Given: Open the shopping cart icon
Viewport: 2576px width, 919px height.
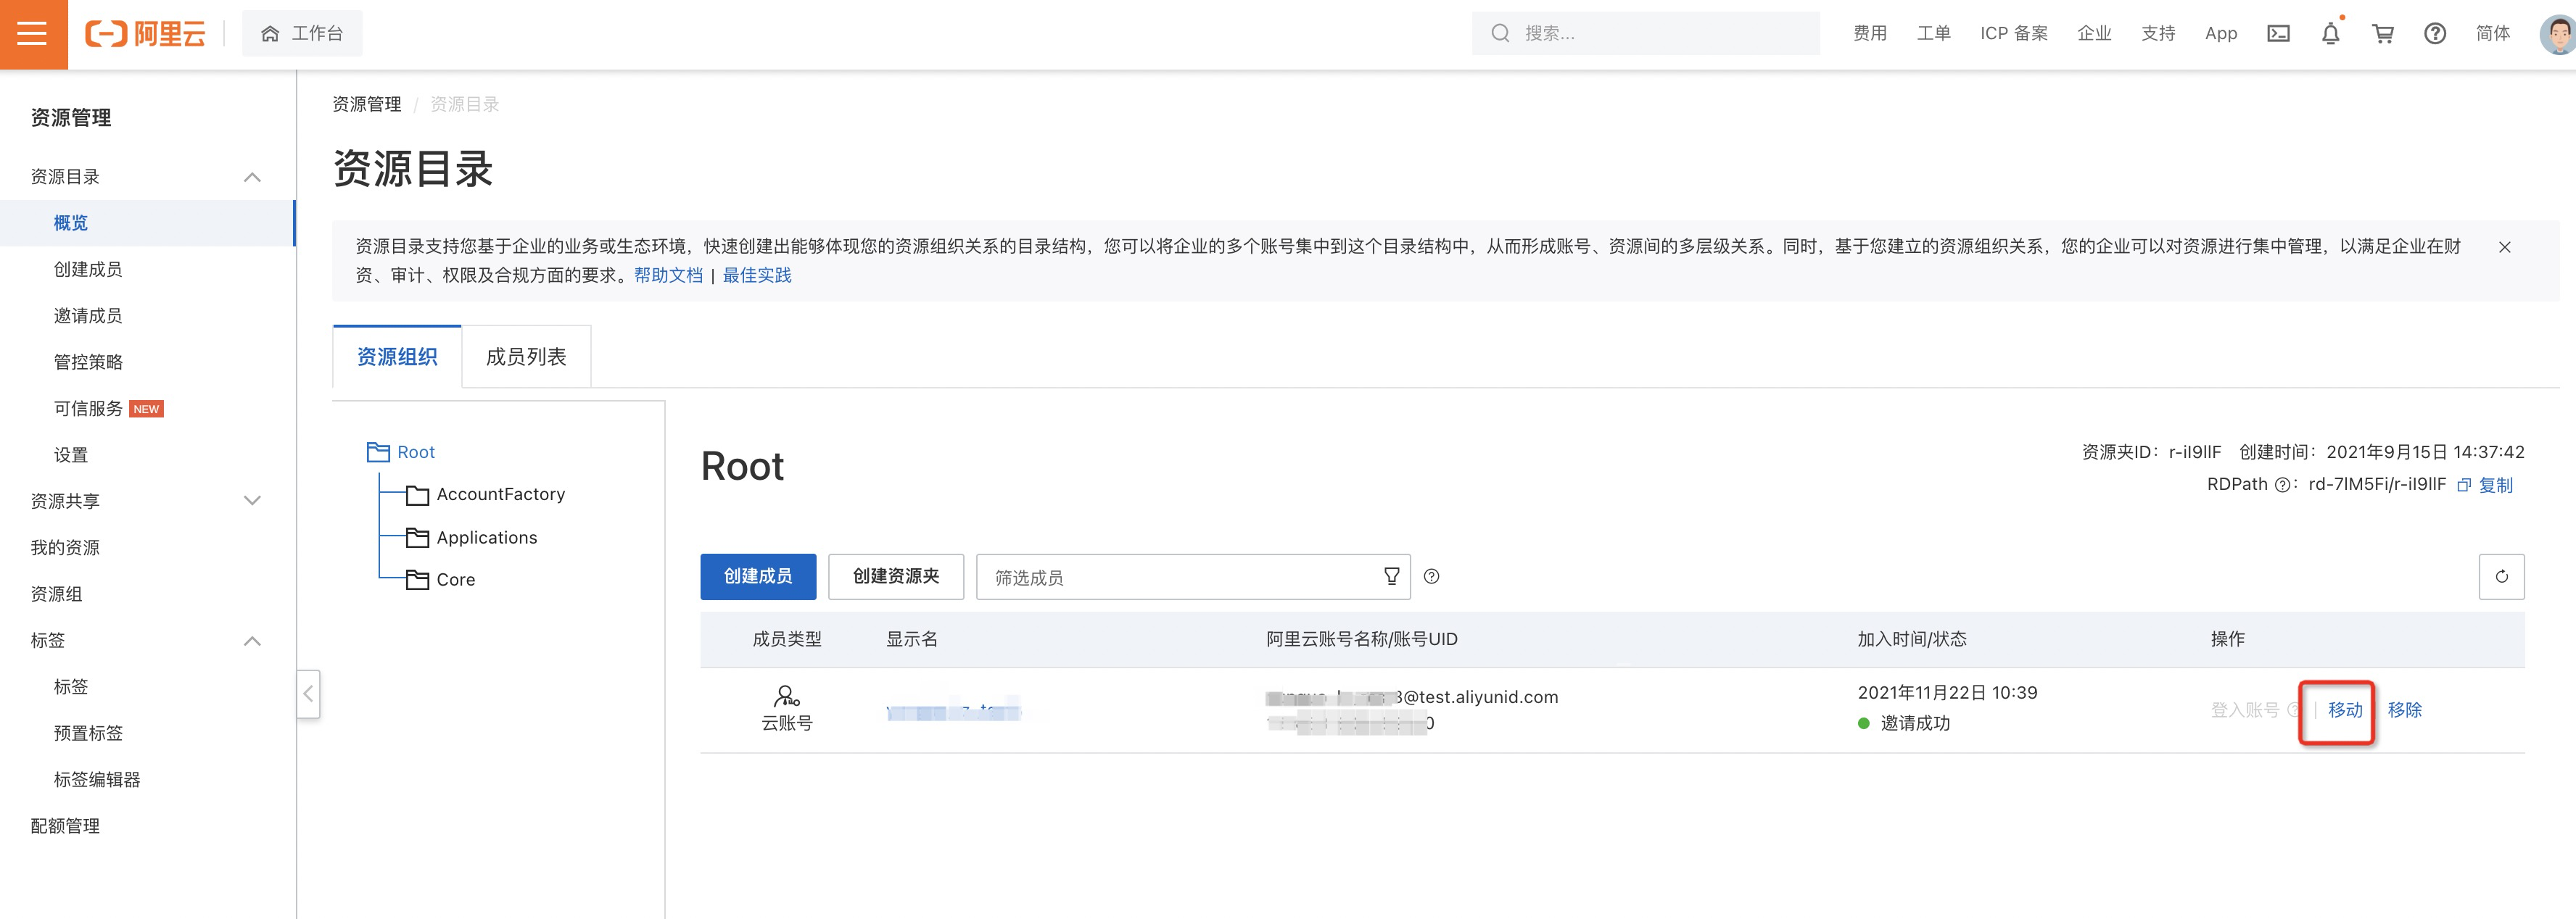Looking at the screenshot, I should point(2383,34).
